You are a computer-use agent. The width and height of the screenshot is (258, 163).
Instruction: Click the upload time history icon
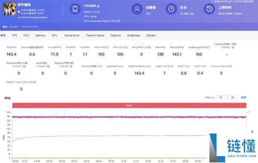tap(209, 9)
